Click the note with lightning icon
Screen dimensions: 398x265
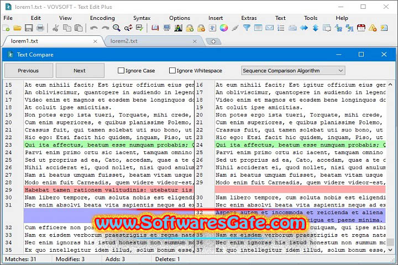pos(384,28)
